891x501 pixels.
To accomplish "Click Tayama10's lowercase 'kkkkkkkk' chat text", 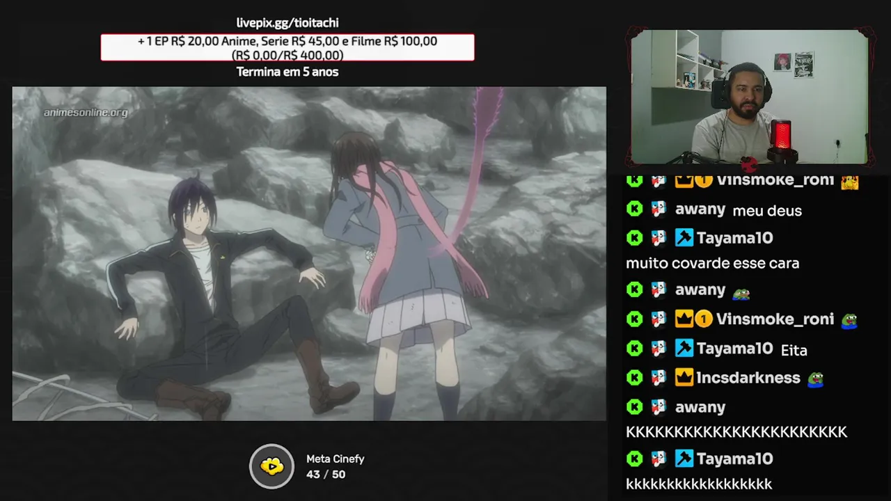I will (x=699, y=484).
